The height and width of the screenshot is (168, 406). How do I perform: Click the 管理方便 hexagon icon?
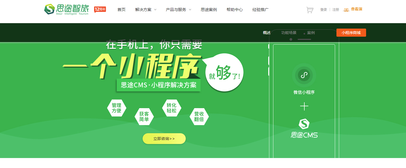tap(116, 108)
